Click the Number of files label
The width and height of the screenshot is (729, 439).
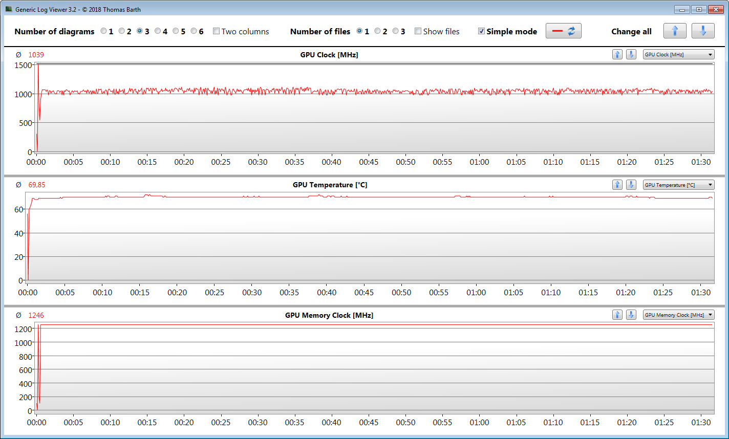pyautogui.click(x=320, y=31)
